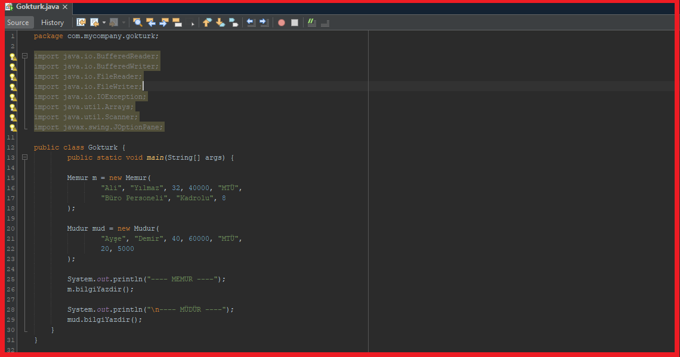Viewport: 680px width, 357px height.
Task: Click Stop Macro Recording square icon
Action: (x=295, y=23)
